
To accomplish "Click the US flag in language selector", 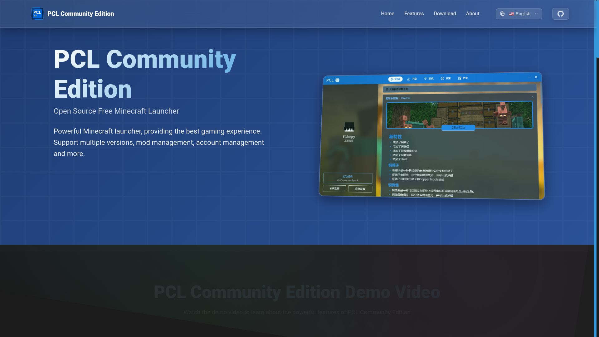I will point(512,14).
